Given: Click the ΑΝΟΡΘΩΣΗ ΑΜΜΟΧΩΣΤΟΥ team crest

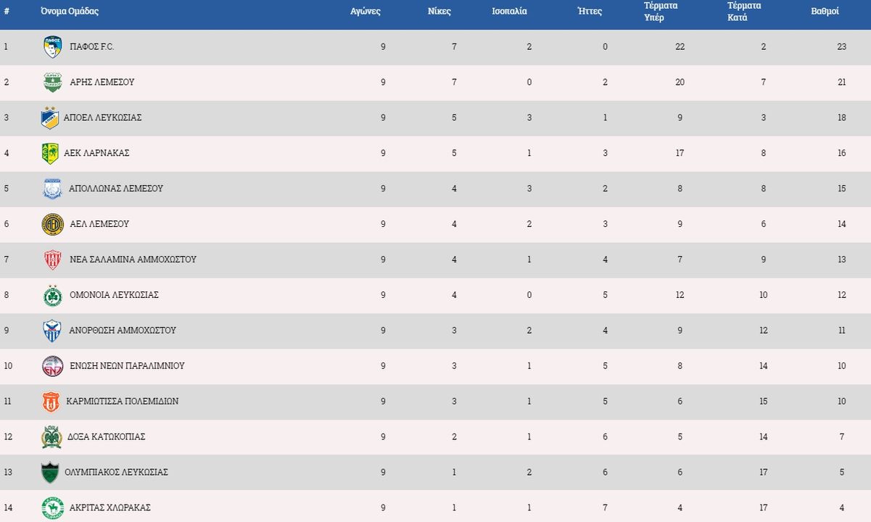Looking at the screenshot, I should click(52, 331).
